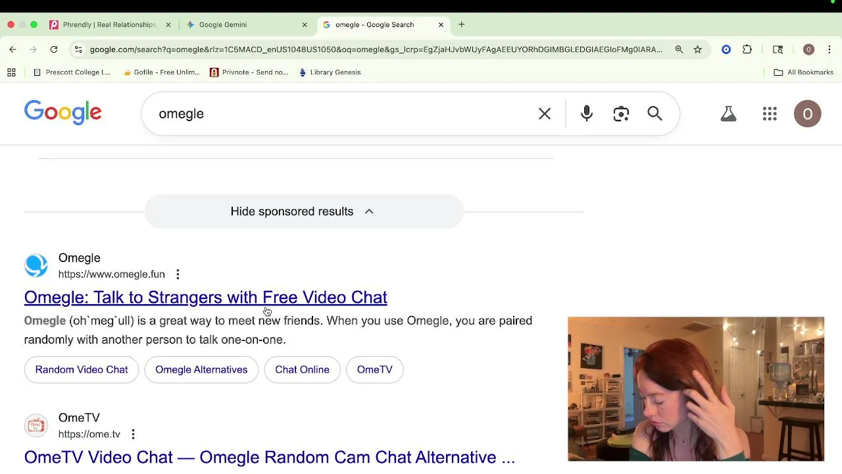Go forward to the next page
The height and width of the screenshot is (474, 842).
coord(33,49)
